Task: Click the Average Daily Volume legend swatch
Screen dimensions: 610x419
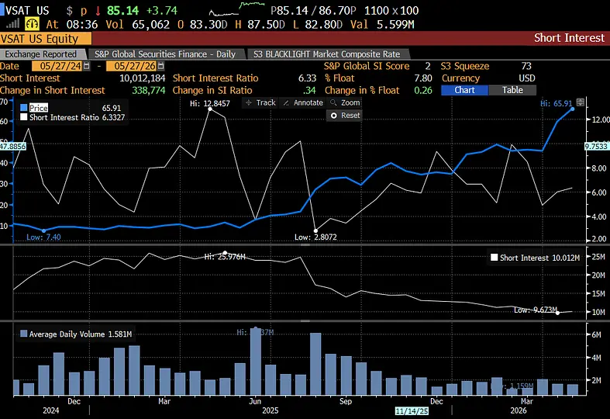Action: click(x=24, y=334)
